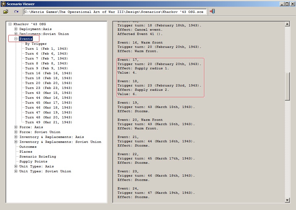Viewport: 296px width, 210px height.
Task: Click the 'Value: 6.' line
Action: click(127, 94)
